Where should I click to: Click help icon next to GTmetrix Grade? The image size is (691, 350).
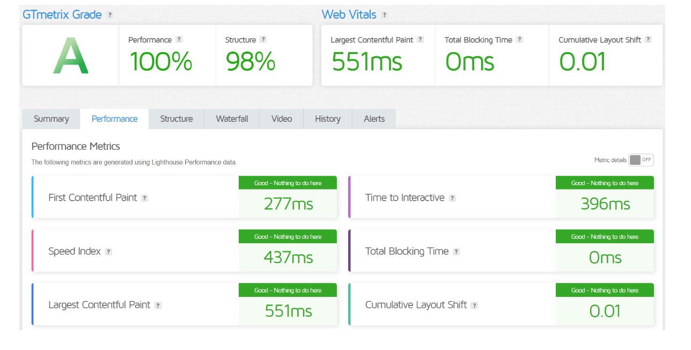[110, 15]
